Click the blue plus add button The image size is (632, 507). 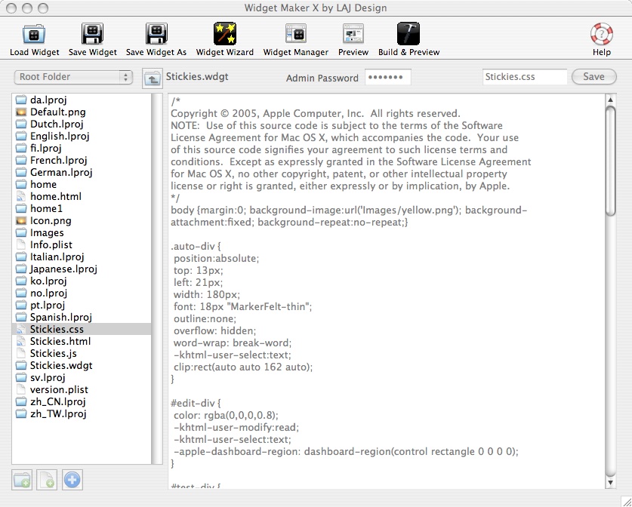[x=72, y=480]
